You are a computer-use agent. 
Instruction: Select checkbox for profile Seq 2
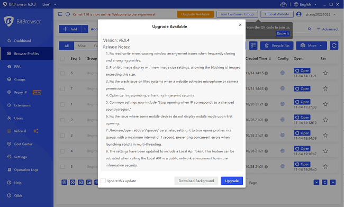tap(62, 120)
